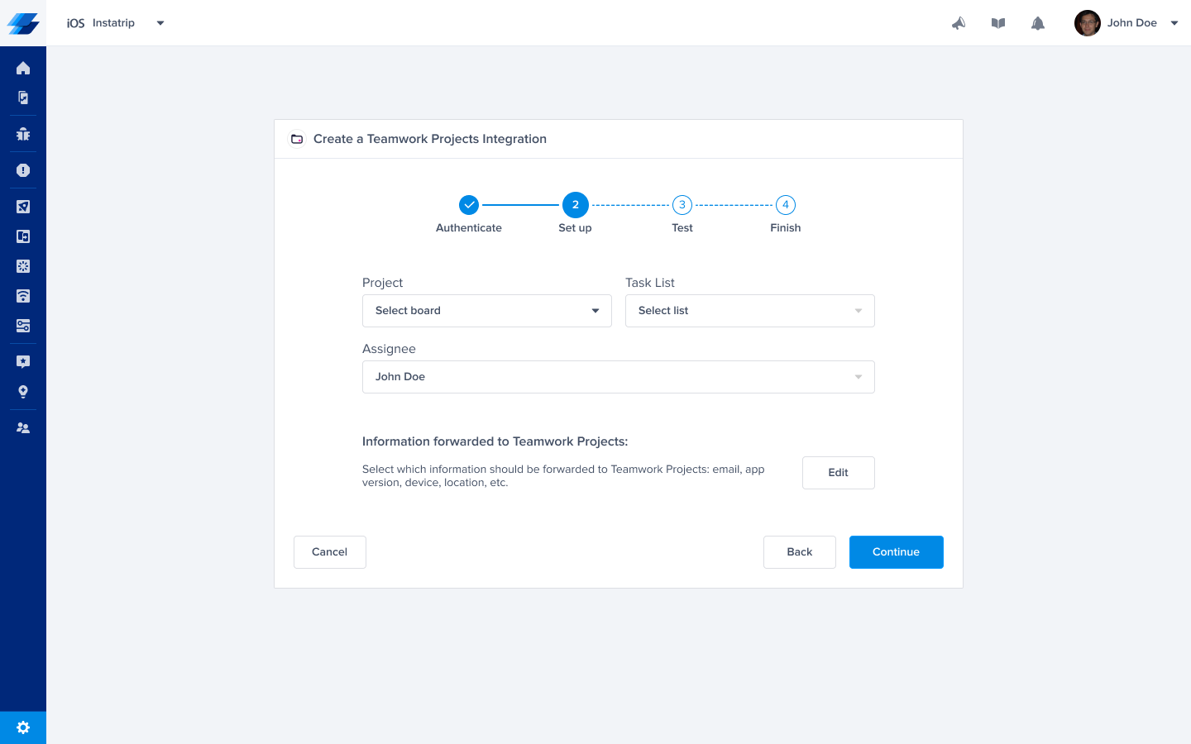The height and width of the screenshot is (744, 1191).
Task: Go to step 4 Finish
Action: click(786, 205)
